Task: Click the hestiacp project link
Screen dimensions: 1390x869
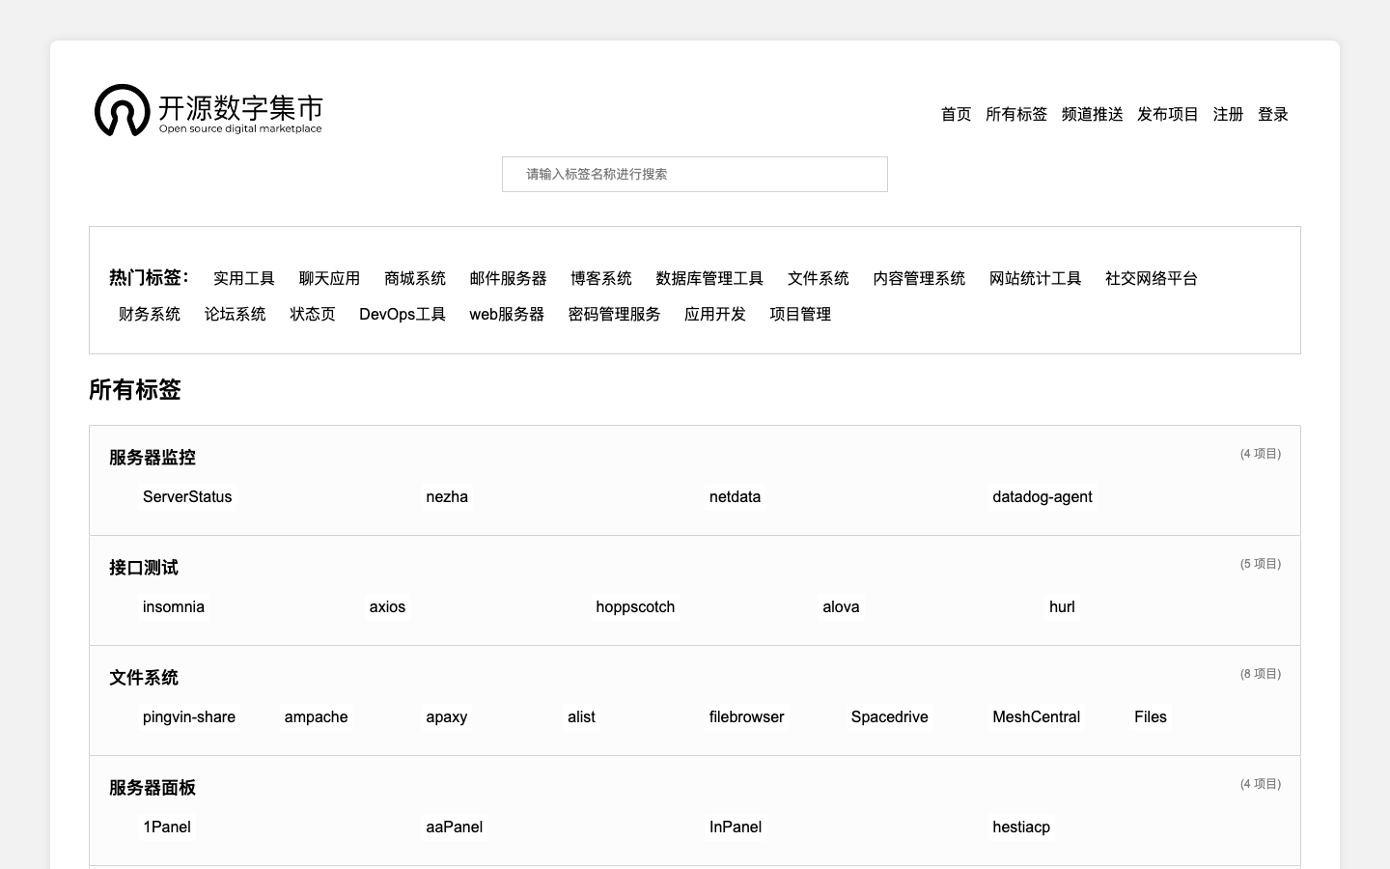Action: coord(1020,827)
